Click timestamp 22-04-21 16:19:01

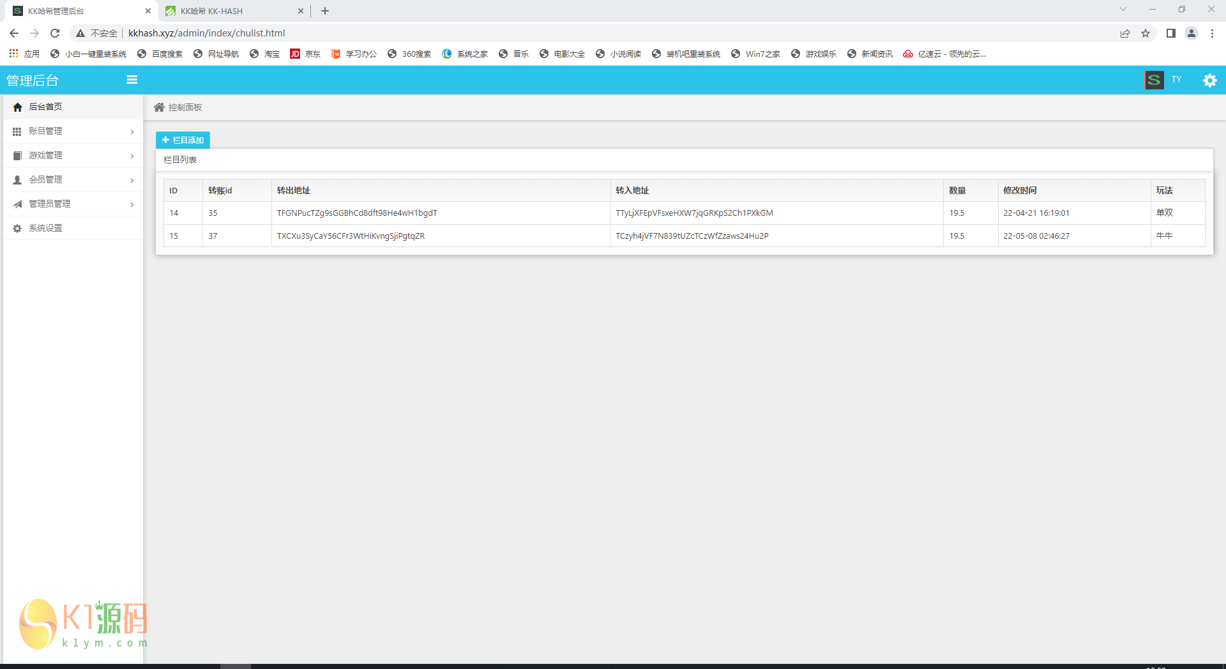click(1036, 213)
